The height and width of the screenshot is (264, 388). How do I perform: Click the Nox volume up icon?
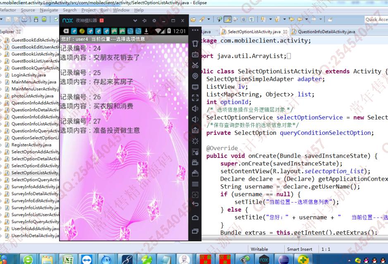pos(195,108)
